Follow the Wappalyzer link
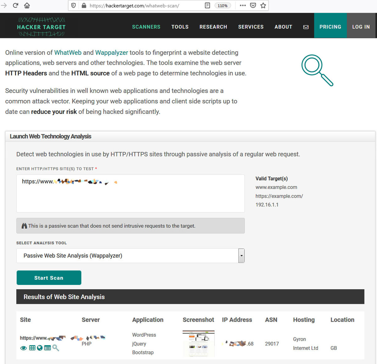 (x=112, y=53)
